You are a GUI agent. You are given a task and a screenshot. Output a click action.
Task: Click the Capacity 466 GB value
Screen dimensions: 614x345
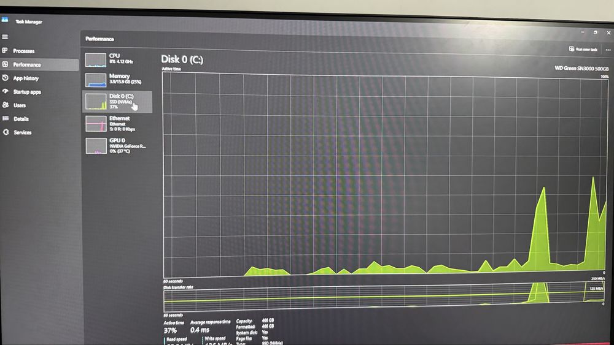click(x=268, y=320)
